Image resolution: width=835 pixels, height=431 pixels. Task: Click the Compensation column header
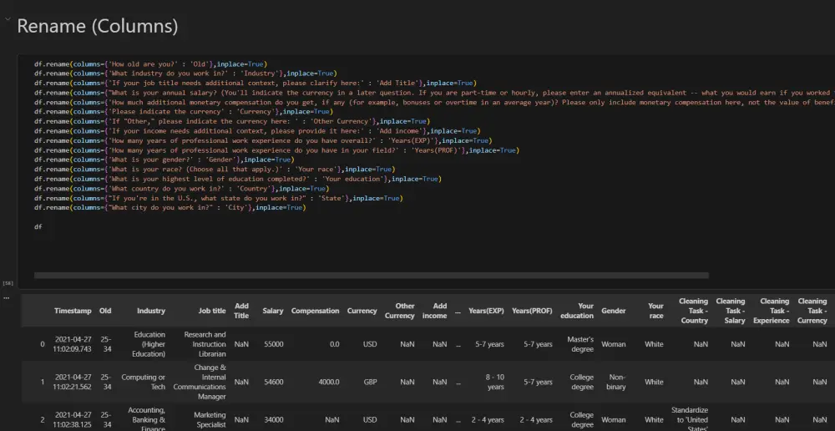pyautogui.click(x=316, y=311)
